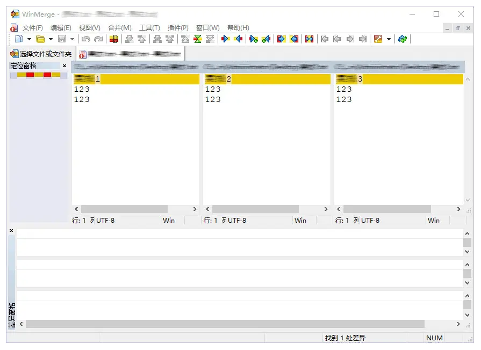Copy the difference to the right pane
Screen dimensions: 481x350
tap(225, 39)
